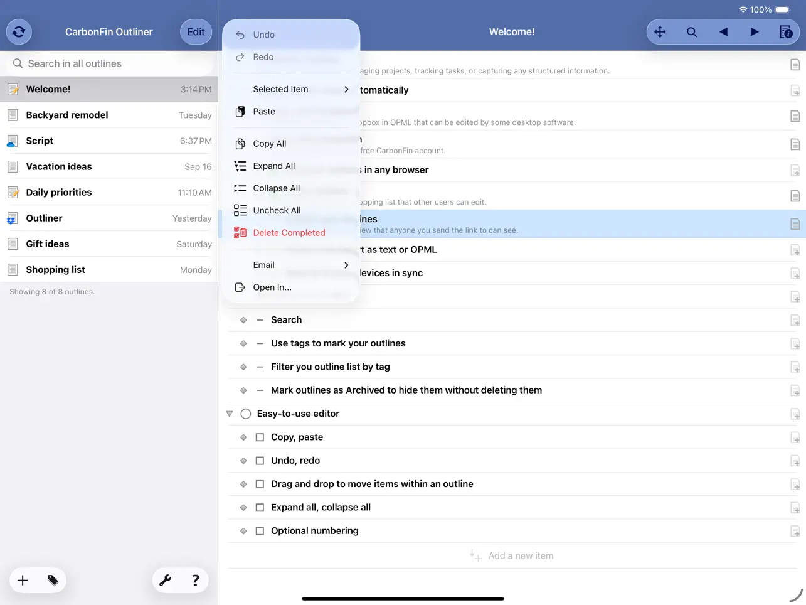
Task: Tap the sync icon in the top left
Action: pos(18,31)
